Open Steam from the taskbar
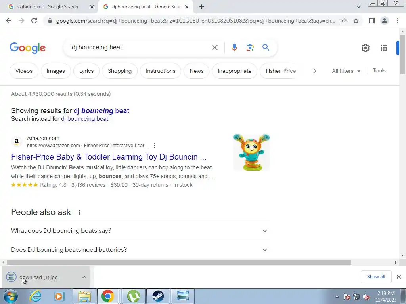This screenshot has width=406, height=304. coord(158,296)
